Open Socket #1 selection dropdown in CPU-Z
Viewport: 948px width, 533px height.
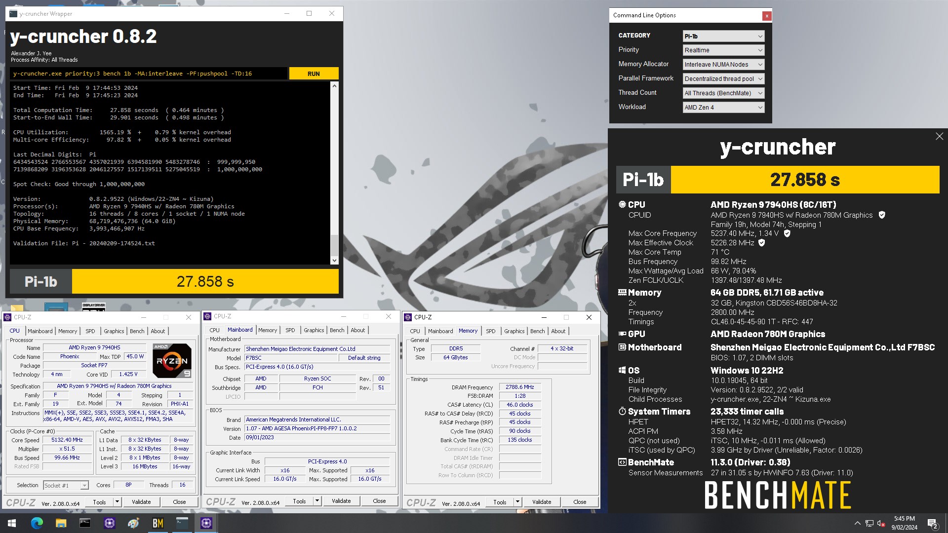click(66, 486)
